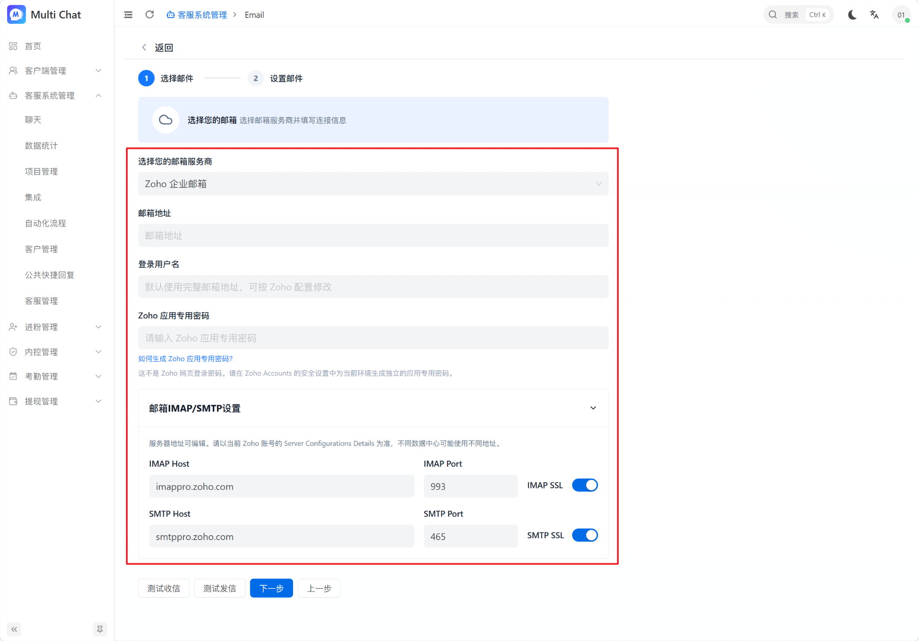
Task: Click the 客服系统管理 robot icon
Action: tap(13, 96)
